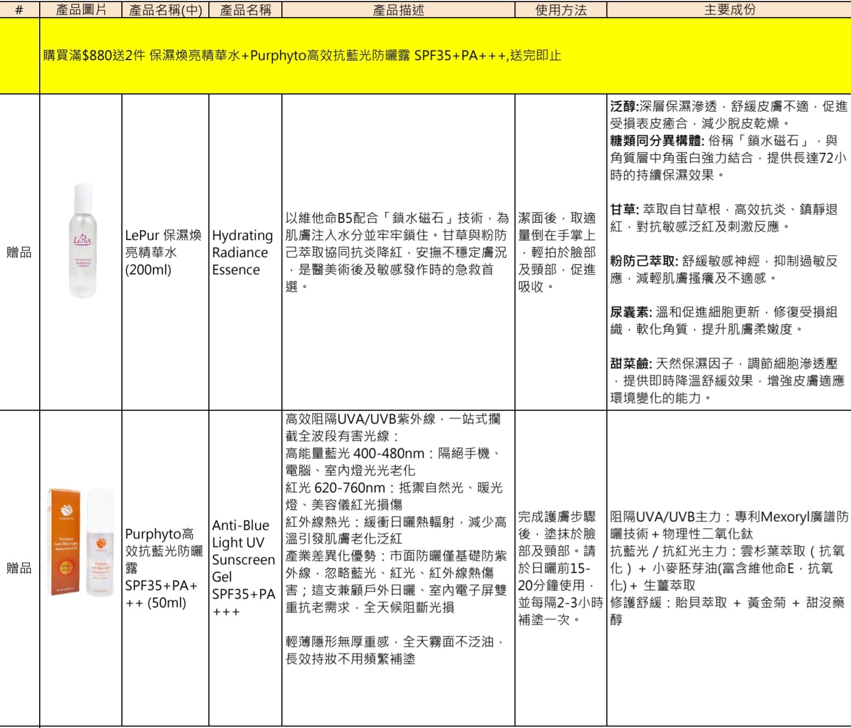The width and height of the screenshot is (851, 728).
Task: Select the 'Hydrating Radiance Essence' cell
Action: [x=245, y=252]
